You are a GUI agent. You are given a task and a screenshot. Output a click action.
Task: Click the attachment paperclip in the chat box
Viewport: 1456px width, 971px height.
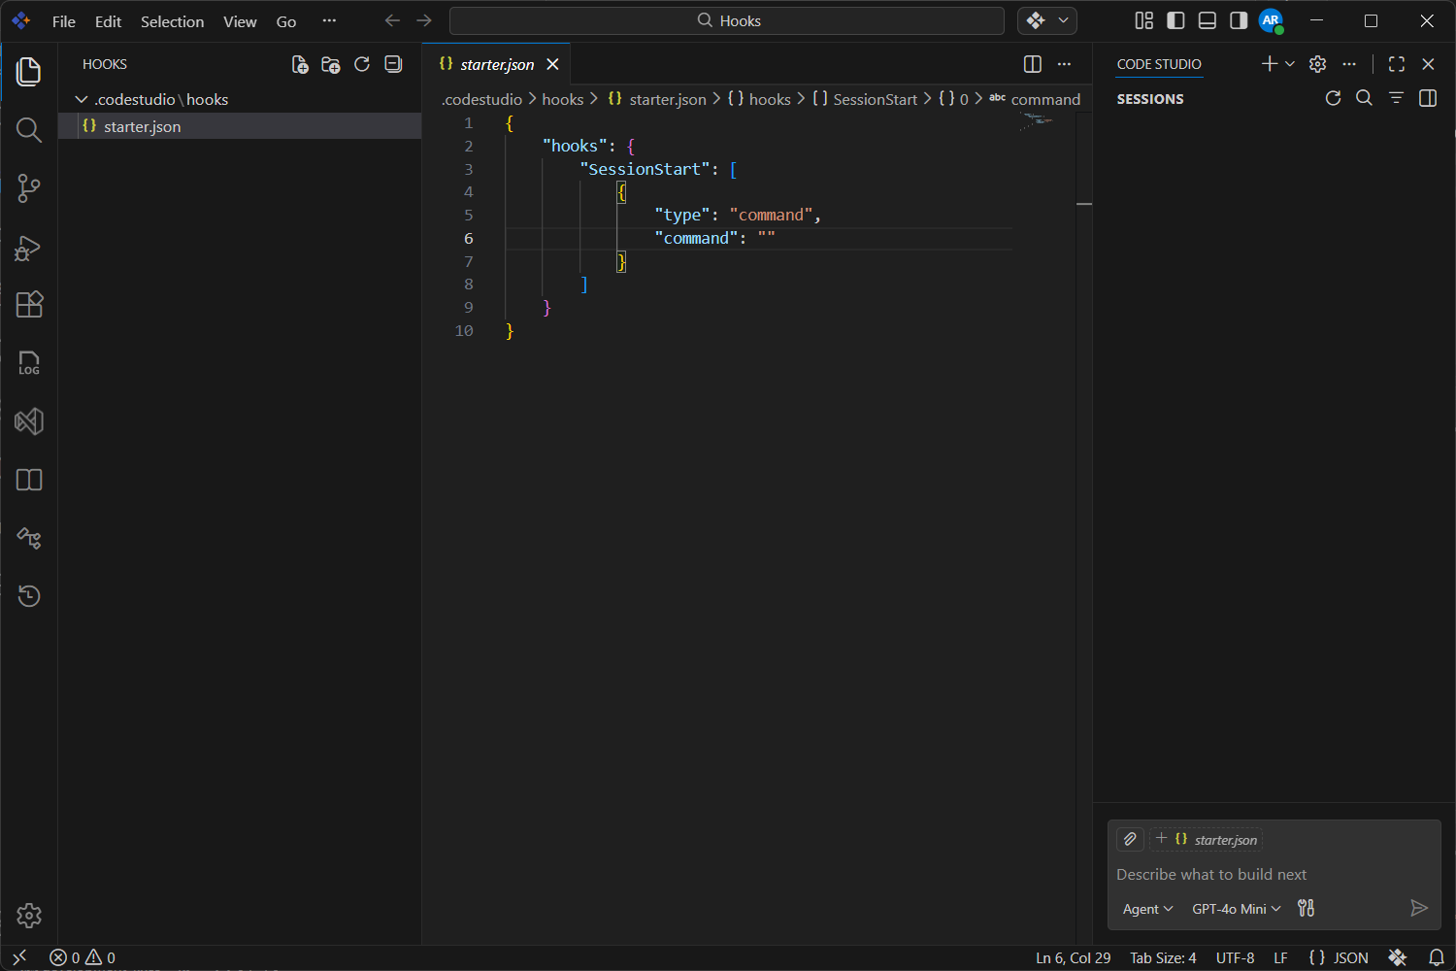pyautogui.click(x=1130, y=839)
